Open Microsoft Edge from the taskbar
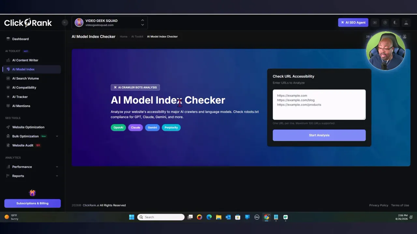 click(209, 217)
